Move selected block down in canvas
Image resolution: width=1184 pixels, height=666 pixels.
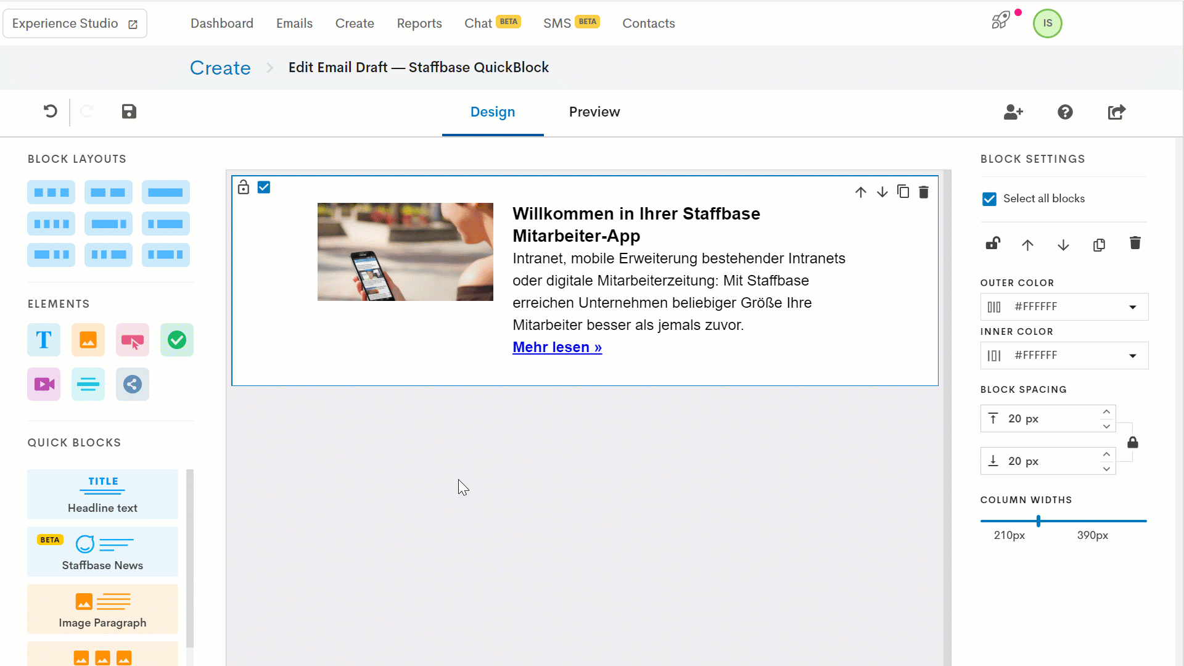click(882, 192)
